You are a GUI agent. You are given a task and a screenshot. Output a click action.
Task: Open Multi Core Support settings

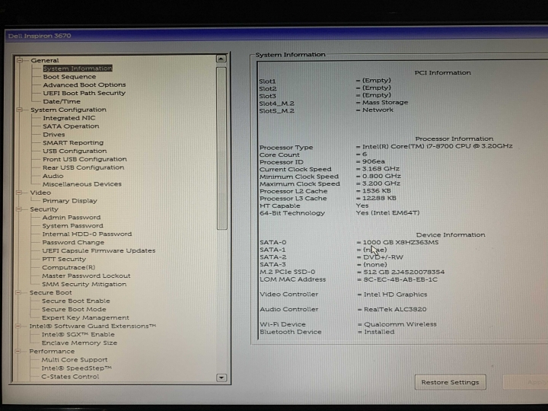click(75, 359)
